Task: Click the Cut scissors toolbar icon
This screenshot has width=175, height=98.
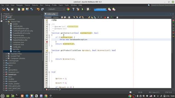Action: (4, 9)
